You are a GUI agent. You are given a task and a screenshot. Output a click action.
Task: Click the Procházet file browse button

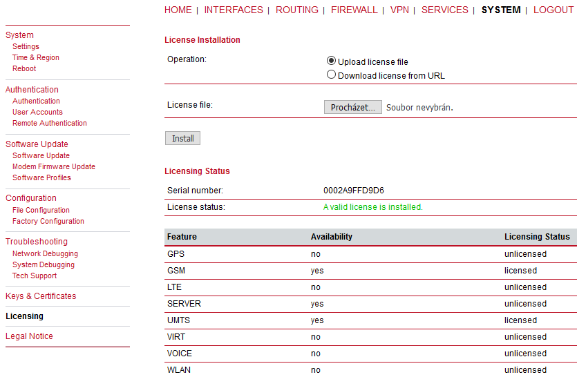(353, 108)
